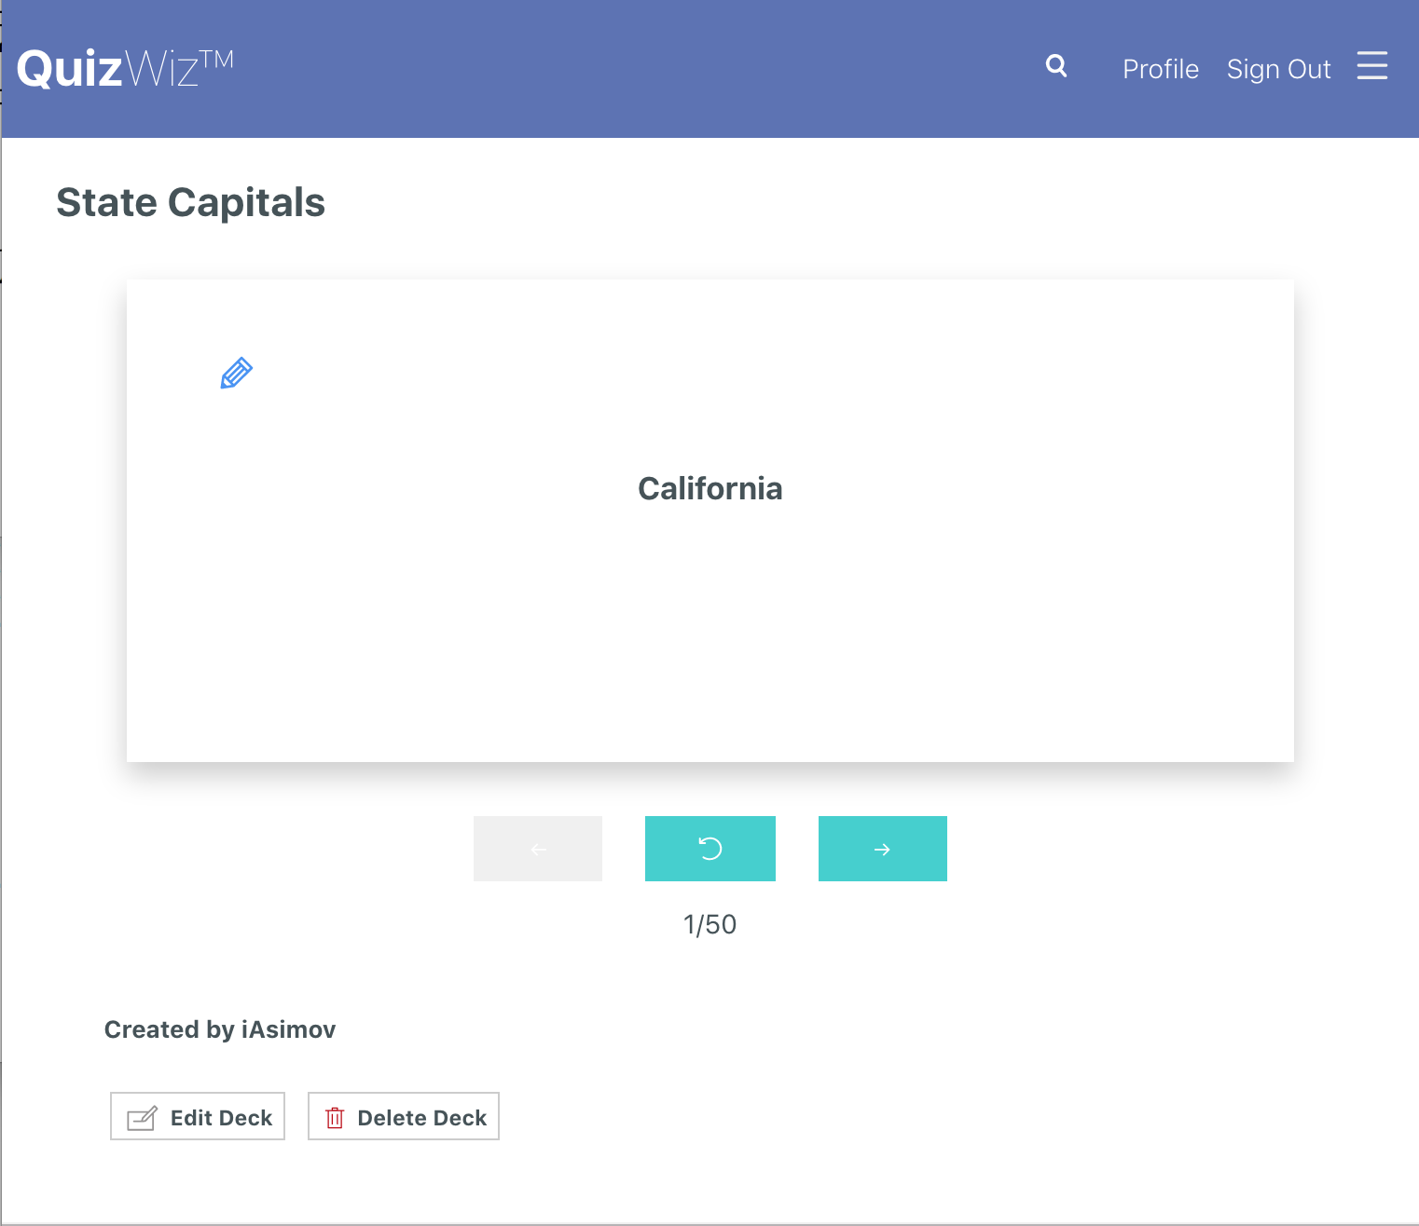The height and width of the screenshot is (1226, 1419).
Task: Go to the next card with the right arrow
Action: (x=882, y=849)
